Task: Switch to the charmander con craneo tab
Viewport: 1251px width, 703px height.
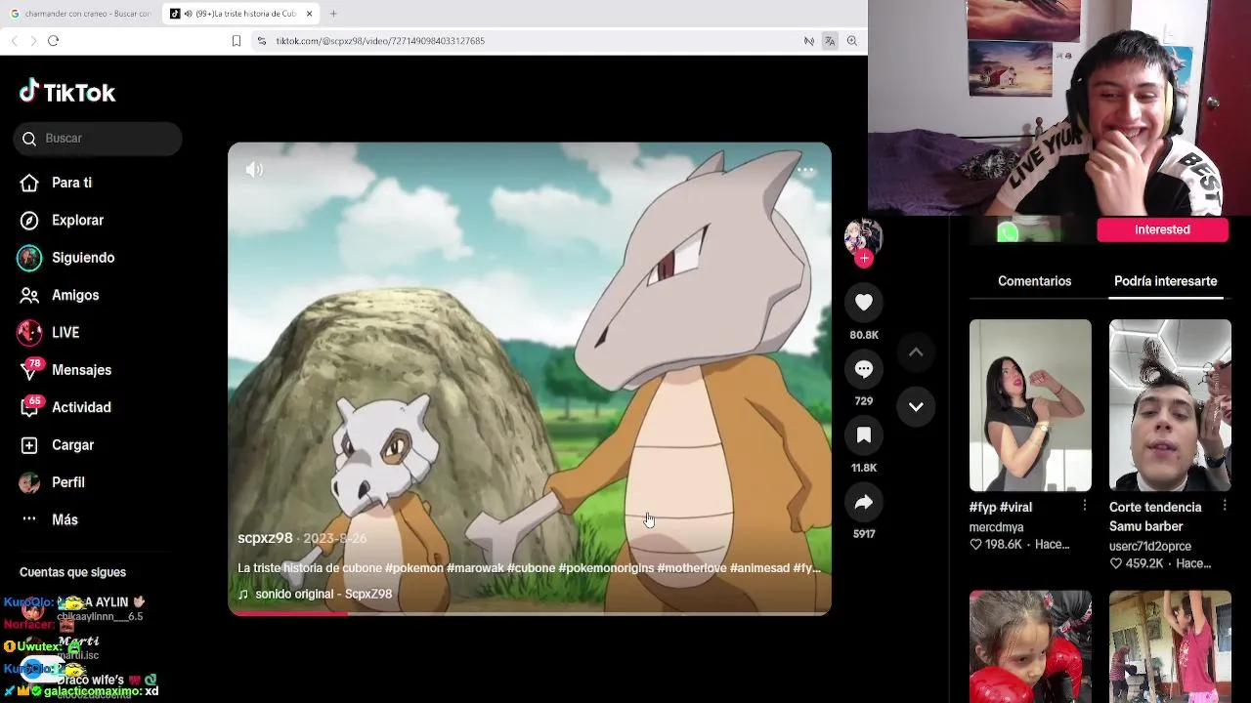Action: point(81,14)
